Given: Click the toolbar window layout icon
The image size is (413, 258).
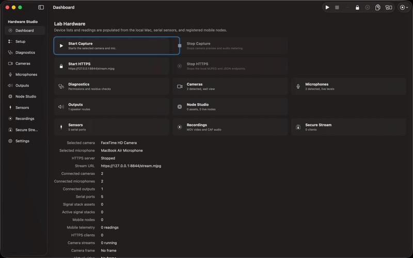Looking at the screenshot, I should [x=389, y=7].
